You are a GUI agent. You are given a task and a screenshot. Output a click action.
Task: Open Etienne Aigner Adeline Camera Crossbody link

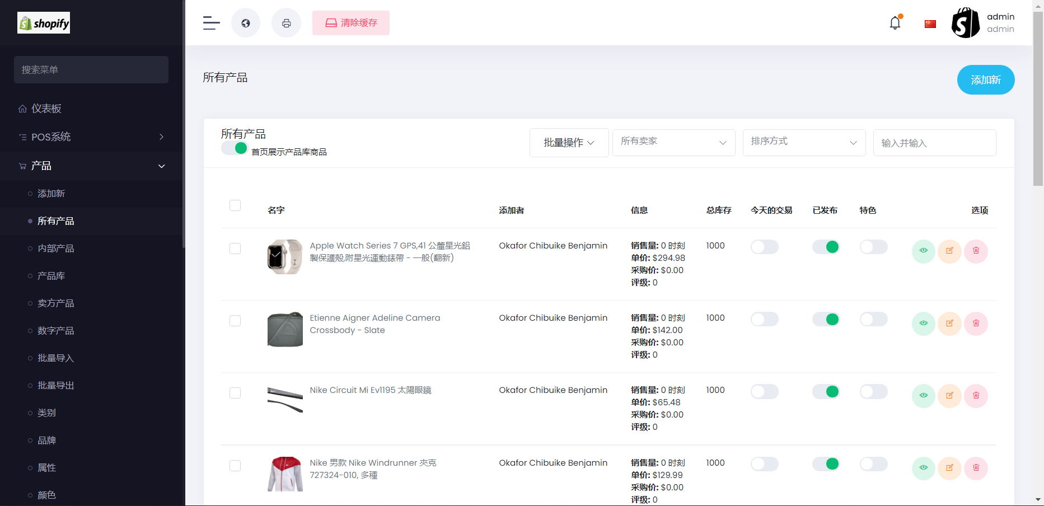coord(375,324)
